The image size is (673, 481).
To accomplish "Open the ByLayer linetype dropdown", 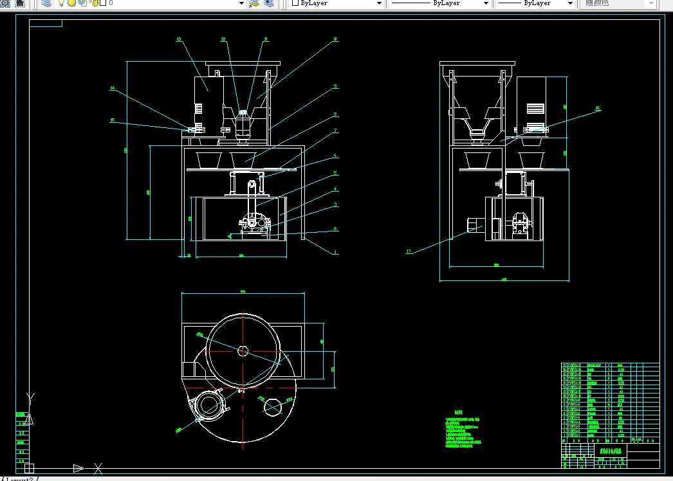I will pyautogui.click(x=486, y=3).
